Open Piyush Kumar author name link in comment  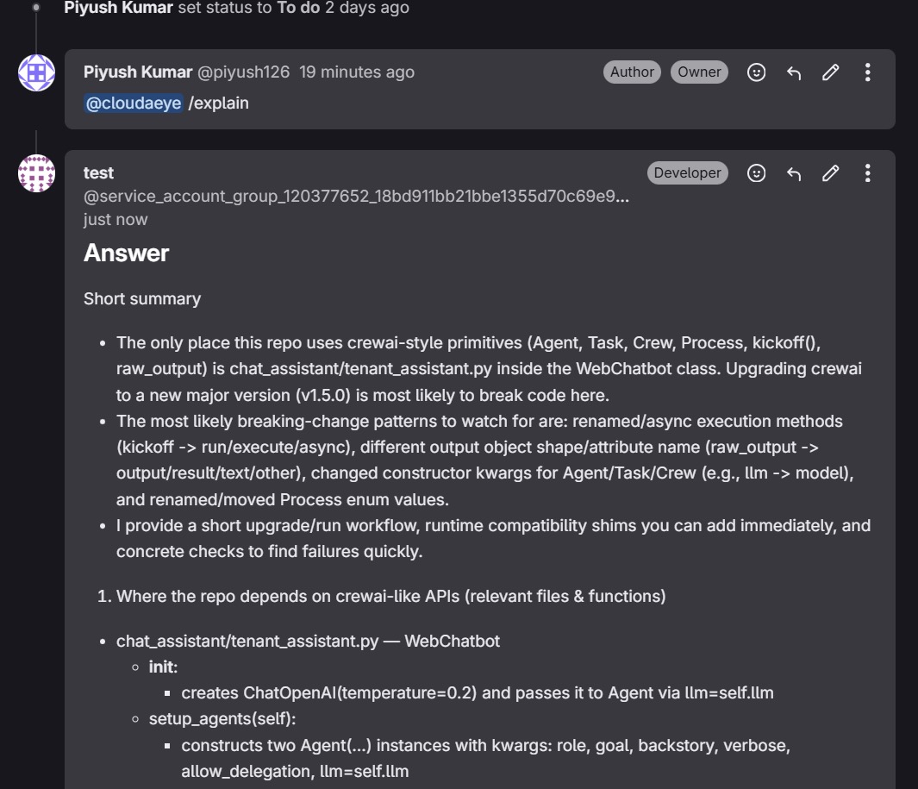(x=138, y=72)
